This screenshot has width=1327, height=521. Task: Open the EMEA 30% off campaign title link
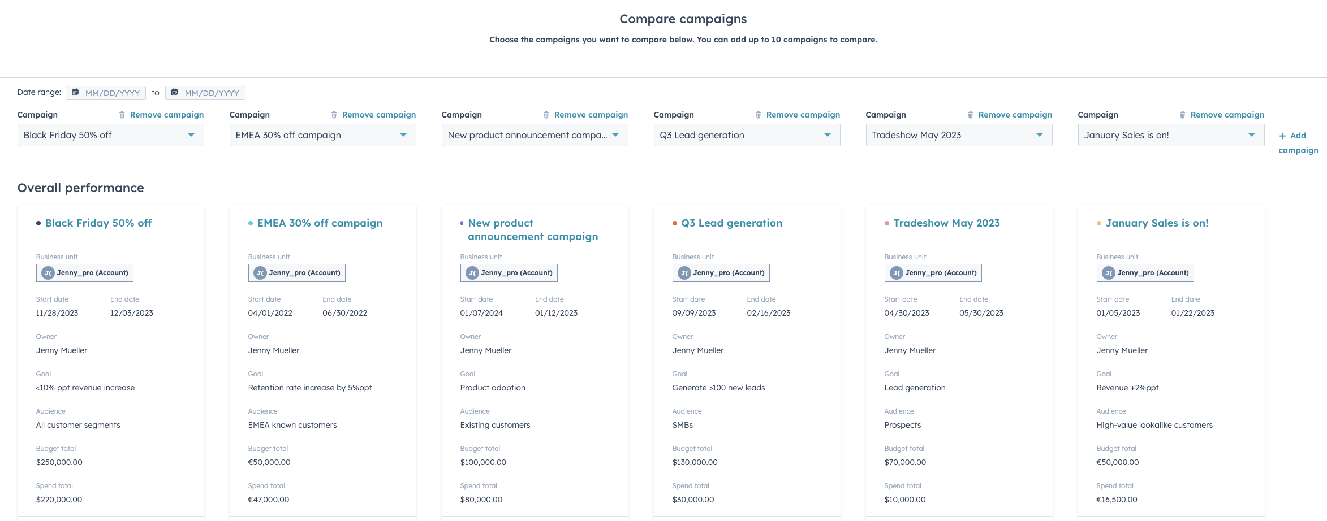point(320,223)
